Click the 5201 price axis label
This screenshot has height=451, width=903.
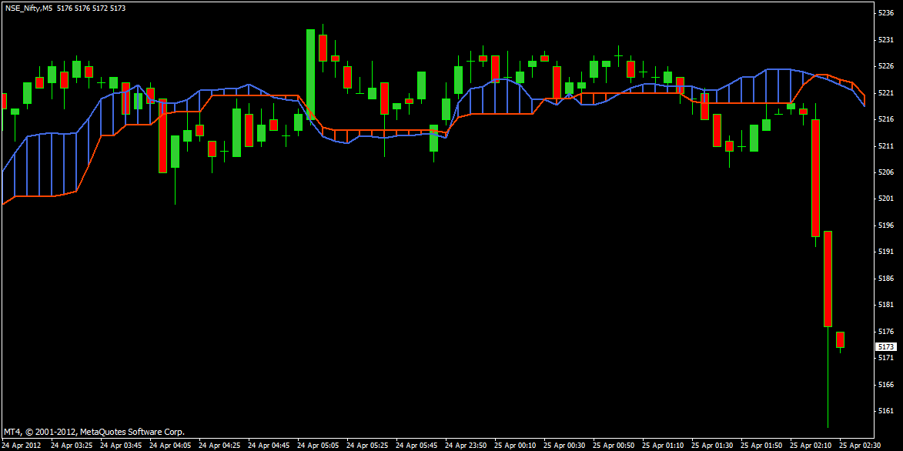pyautogui.click(x=885, y=199)
